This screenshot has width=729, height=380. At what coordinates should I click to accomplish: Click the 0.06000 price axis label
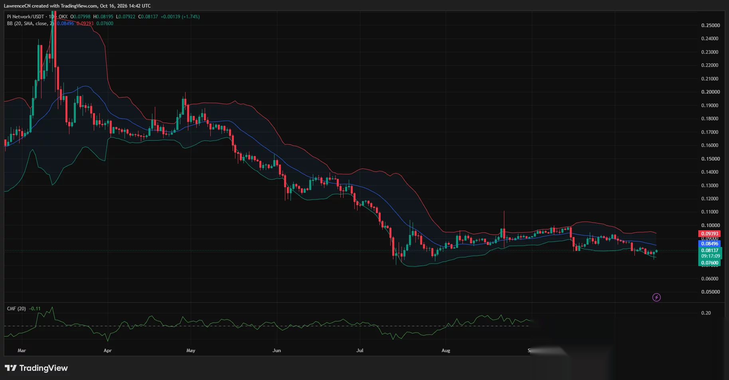coord(710,279)
